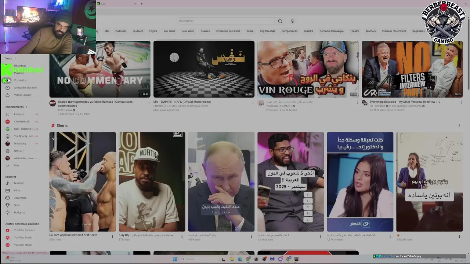This screenshot has height=264, width=470.
Task: Play the Klay Bbj short thumbnail
Action: click(152, 182)
